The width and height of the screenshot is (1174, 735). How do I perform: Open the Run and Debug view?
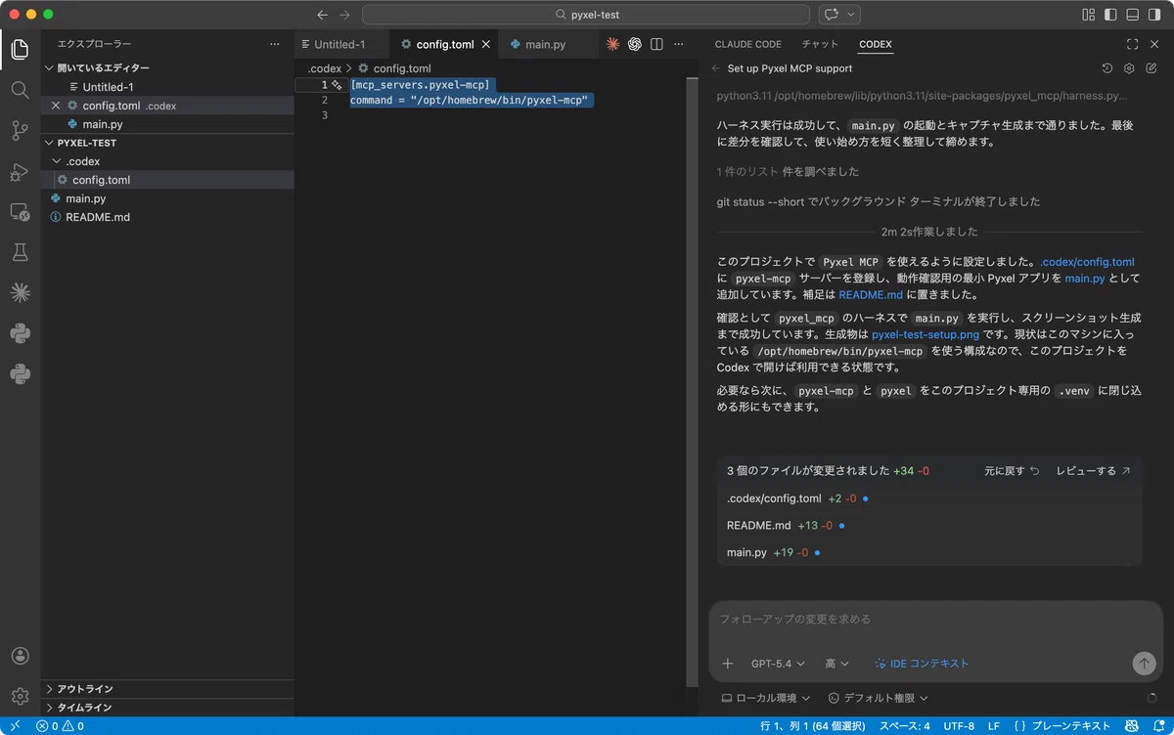point(20,171)
